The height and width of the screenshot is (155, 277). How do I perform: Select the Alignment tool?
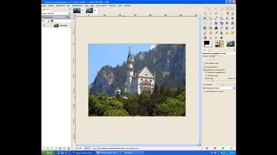(205, 23)
